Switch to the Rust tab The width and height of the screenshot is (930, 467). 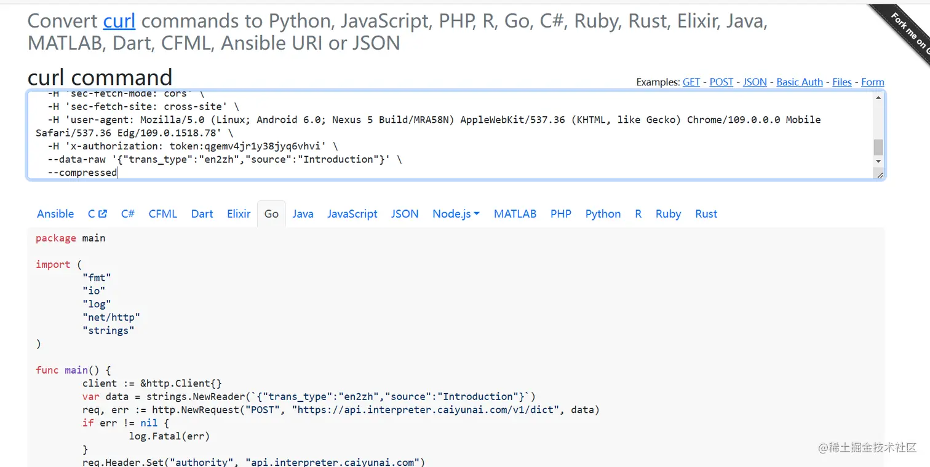(706, 214)
